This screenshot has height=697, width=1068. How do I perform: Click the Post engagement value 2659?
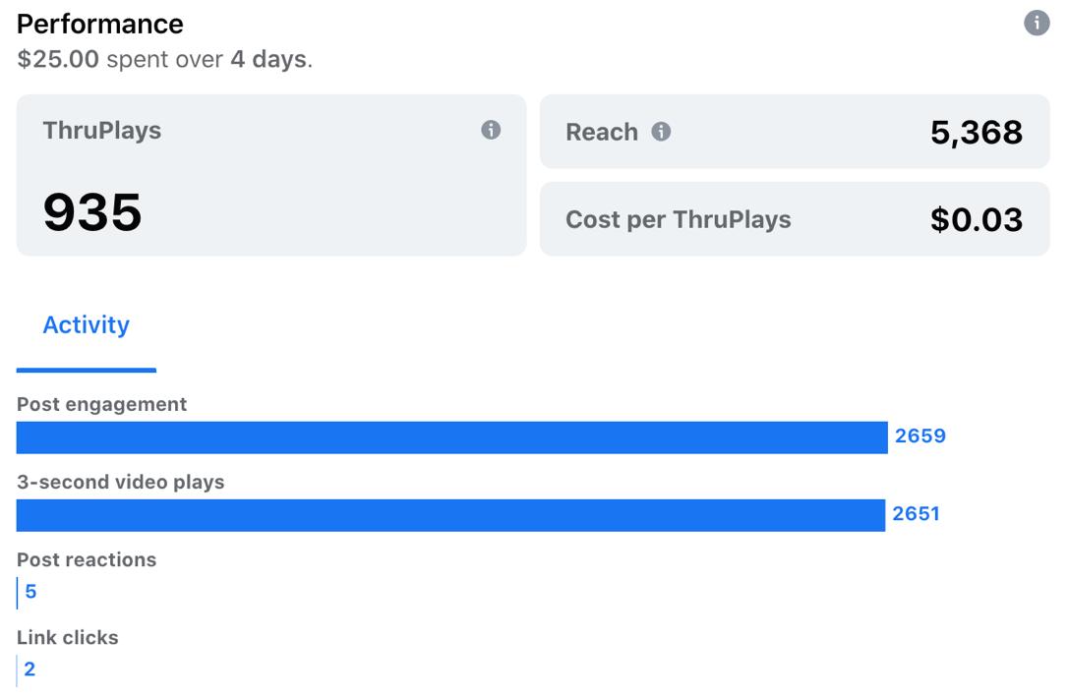920,436
